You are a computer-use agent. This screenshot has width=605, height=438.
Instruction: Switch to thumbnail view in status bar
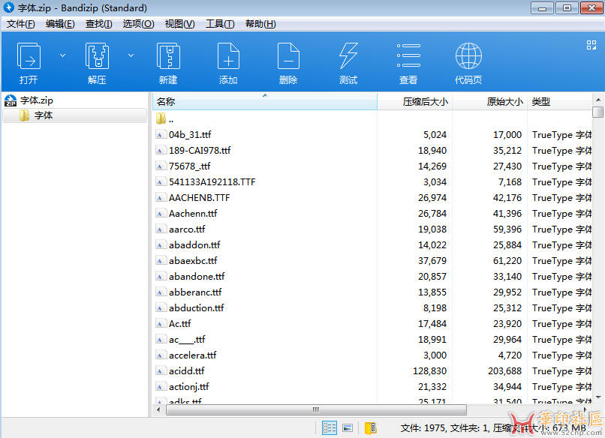348,427
